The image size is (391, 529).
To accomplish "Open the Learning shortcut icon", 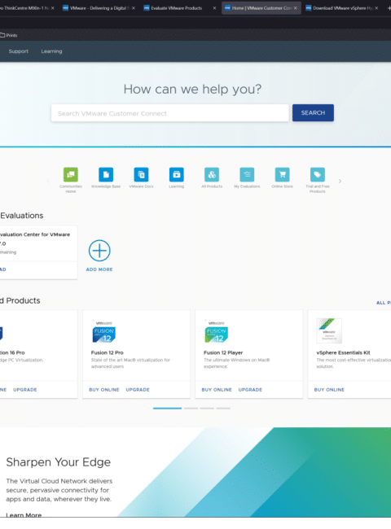I will pyautogui.click(x=176, y=174).
